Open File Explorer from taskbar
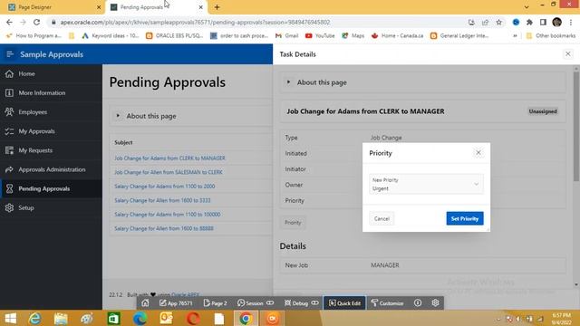 tap(61, 318)
